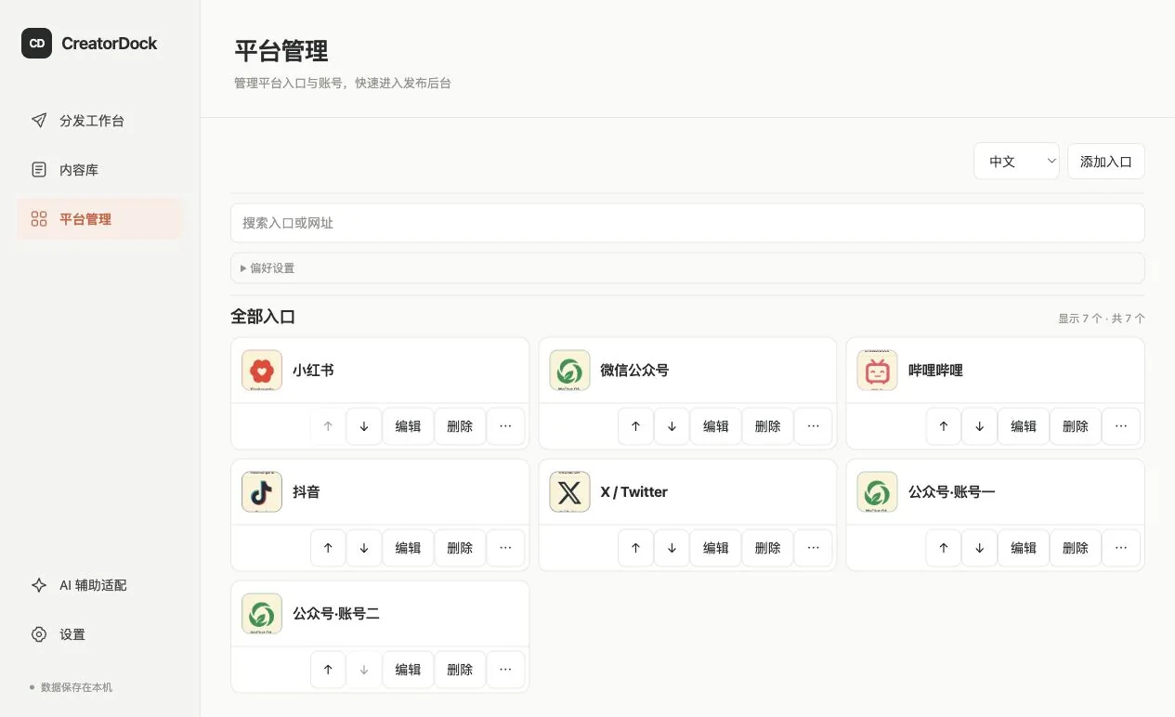Click the down arrow on 公众号·账号二 card

click(x=364, y=670)
